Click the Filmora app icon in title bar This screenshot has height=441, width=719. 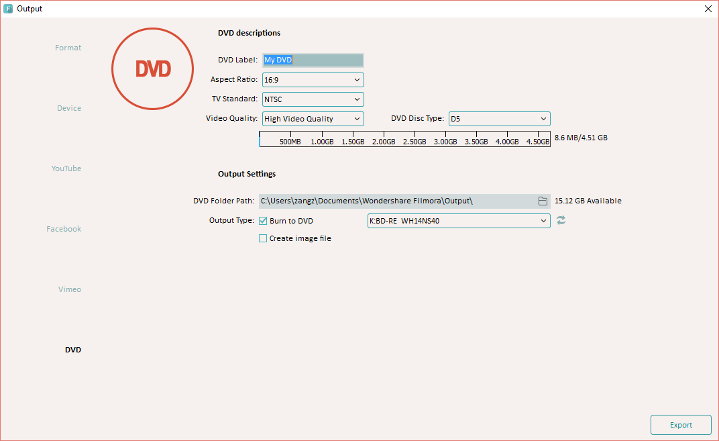point(8,9)
